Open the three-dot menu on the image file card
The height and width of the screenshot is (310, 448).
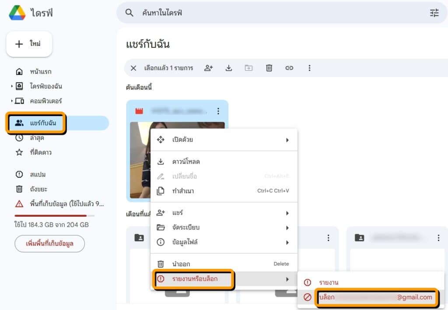[x=218, y=111]
